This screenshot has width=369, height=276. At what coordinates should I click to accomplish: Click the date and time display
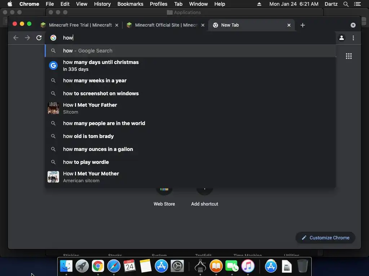point(294,4)
